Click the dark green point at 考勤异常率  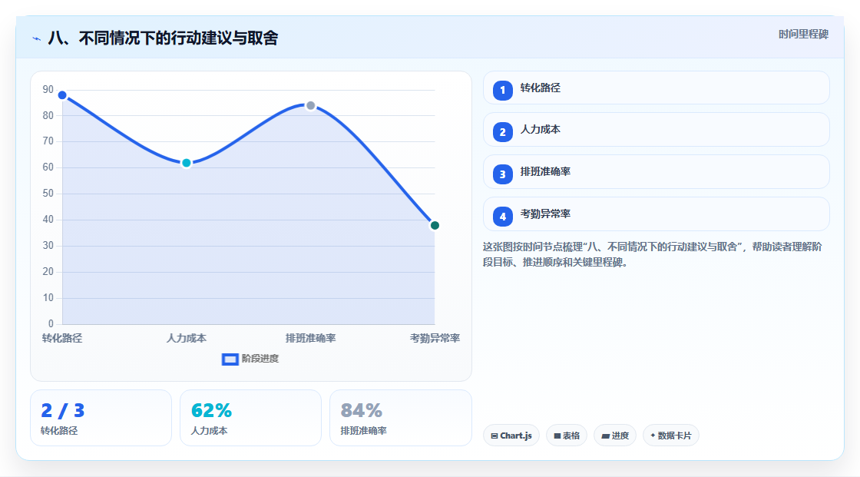click(435, 226)
